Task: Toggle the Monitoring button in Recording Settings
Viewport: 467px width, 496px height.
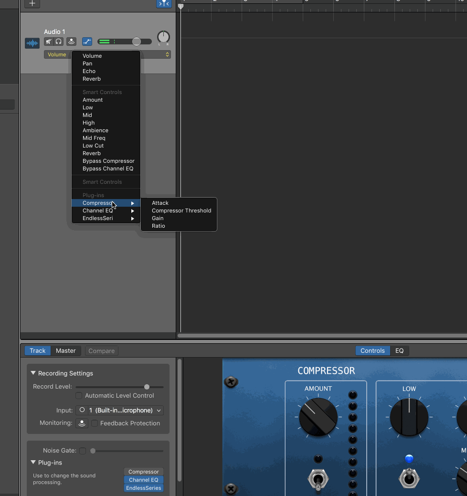Action: click(82, 423)
